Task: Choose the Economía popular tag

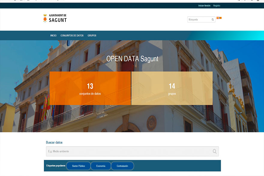Action: [x=101, y=166]
